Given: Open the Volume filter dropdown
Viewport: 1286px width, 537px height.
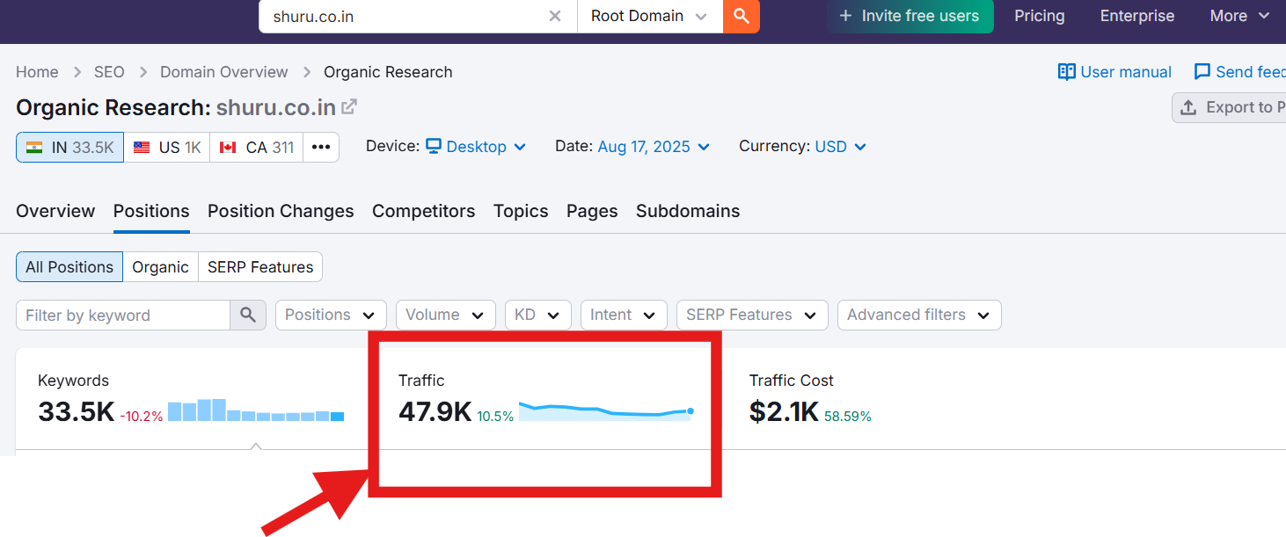Looking at the screenshot, I should click(x=445, y=315).
